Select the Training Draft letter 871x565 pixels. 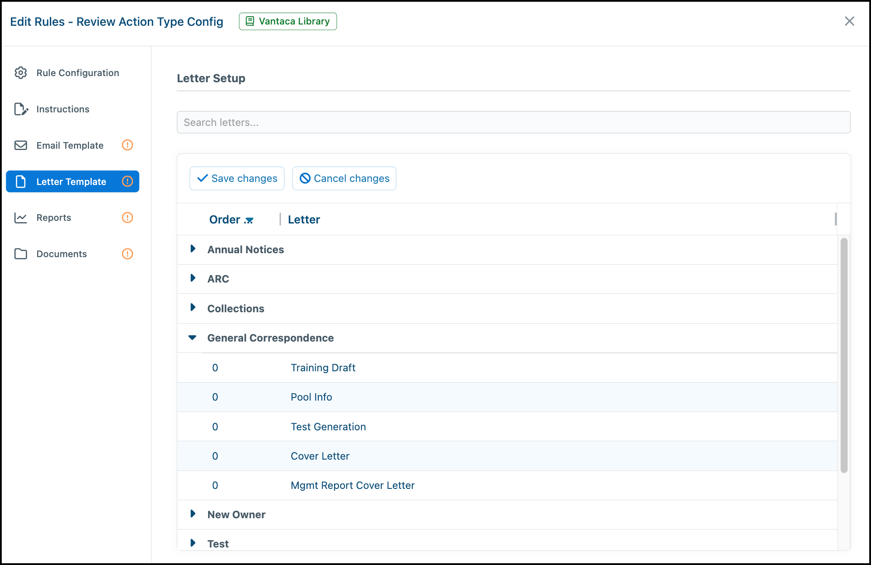click(323, 368)
